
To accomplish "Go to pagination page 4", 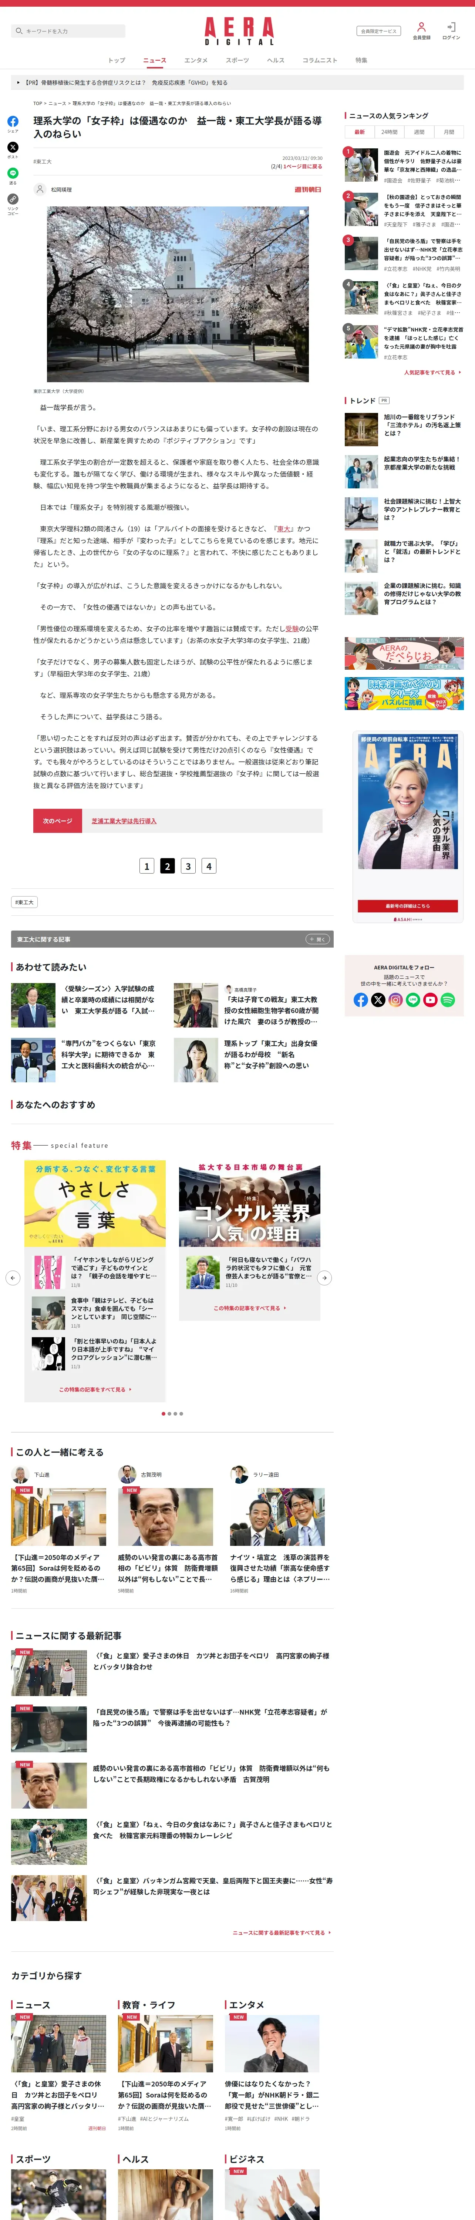I will pyautogui.click(x=209, y=865).
